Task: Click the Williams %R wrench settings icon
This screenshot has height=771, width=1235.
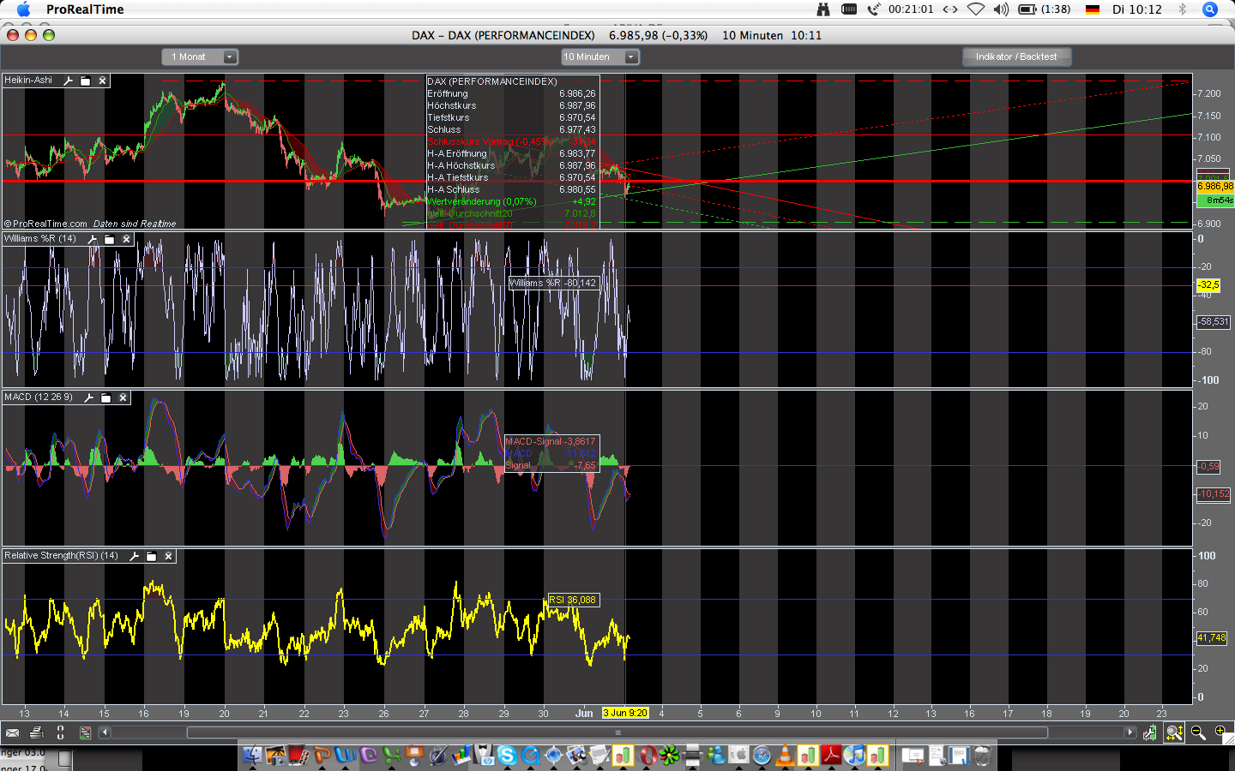Action: click(93, 239)
